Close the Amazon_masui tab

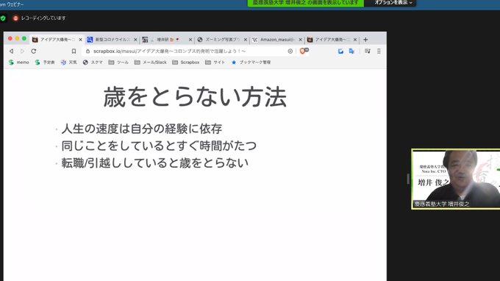coord(301,40)
